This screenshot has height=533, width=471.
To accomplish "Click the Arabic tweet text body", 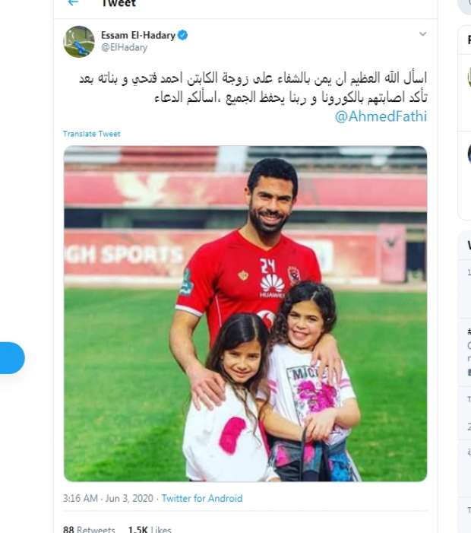I will click(x=253, y=87).
